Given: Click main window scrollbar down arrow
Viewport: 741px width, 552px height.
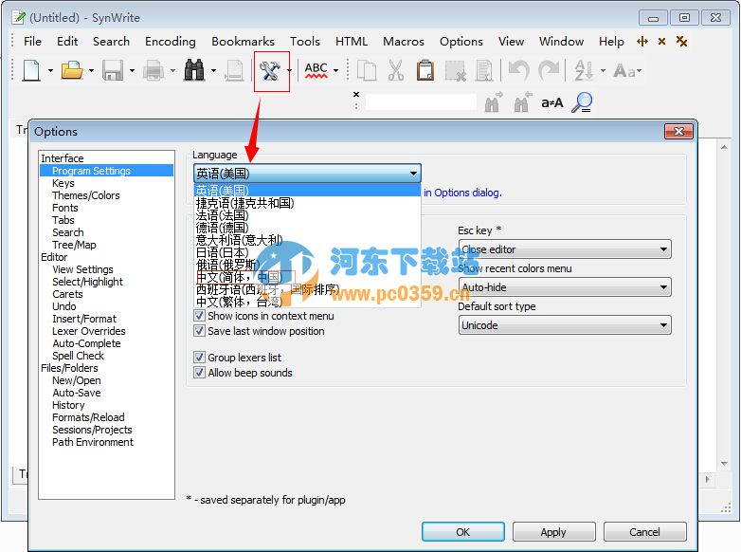Looking at the screenshot, I should pos(724,464).
